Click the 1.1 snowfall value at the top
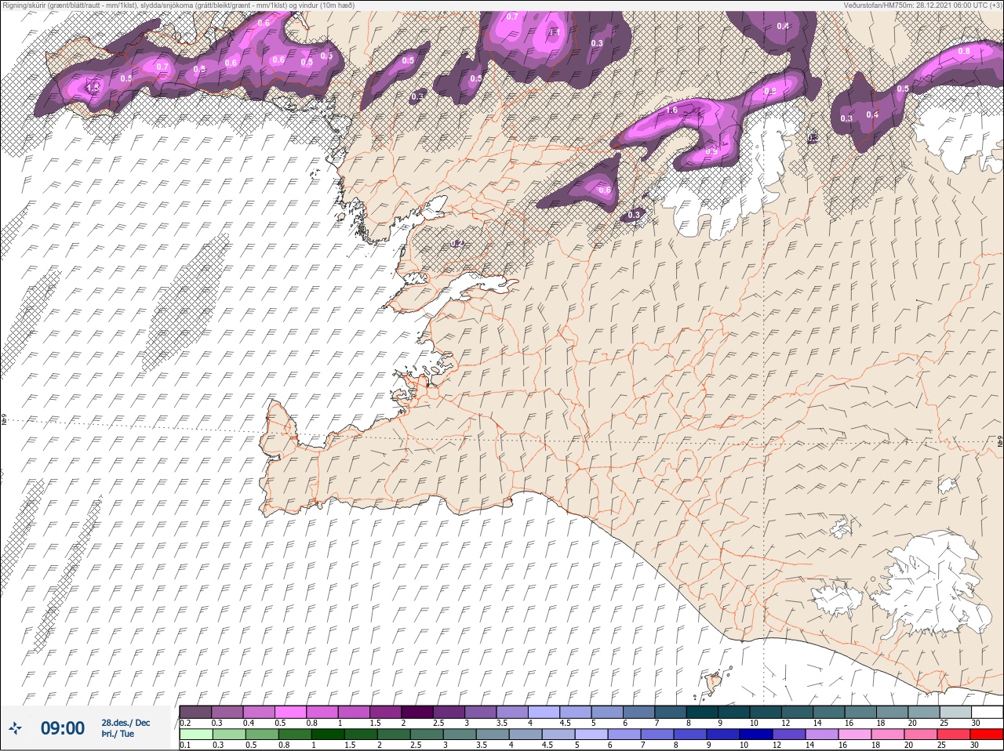Image resolution: width=1004 pixels, height=751 pixels. (x=554, y=32)
